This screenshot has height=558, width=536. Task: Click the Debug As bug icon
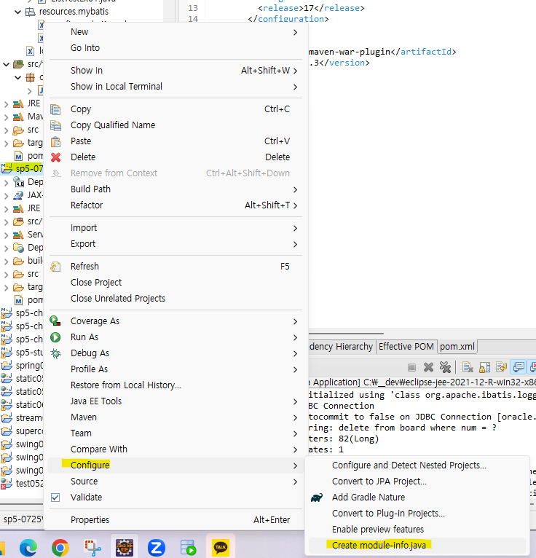(x=55, y=353)
